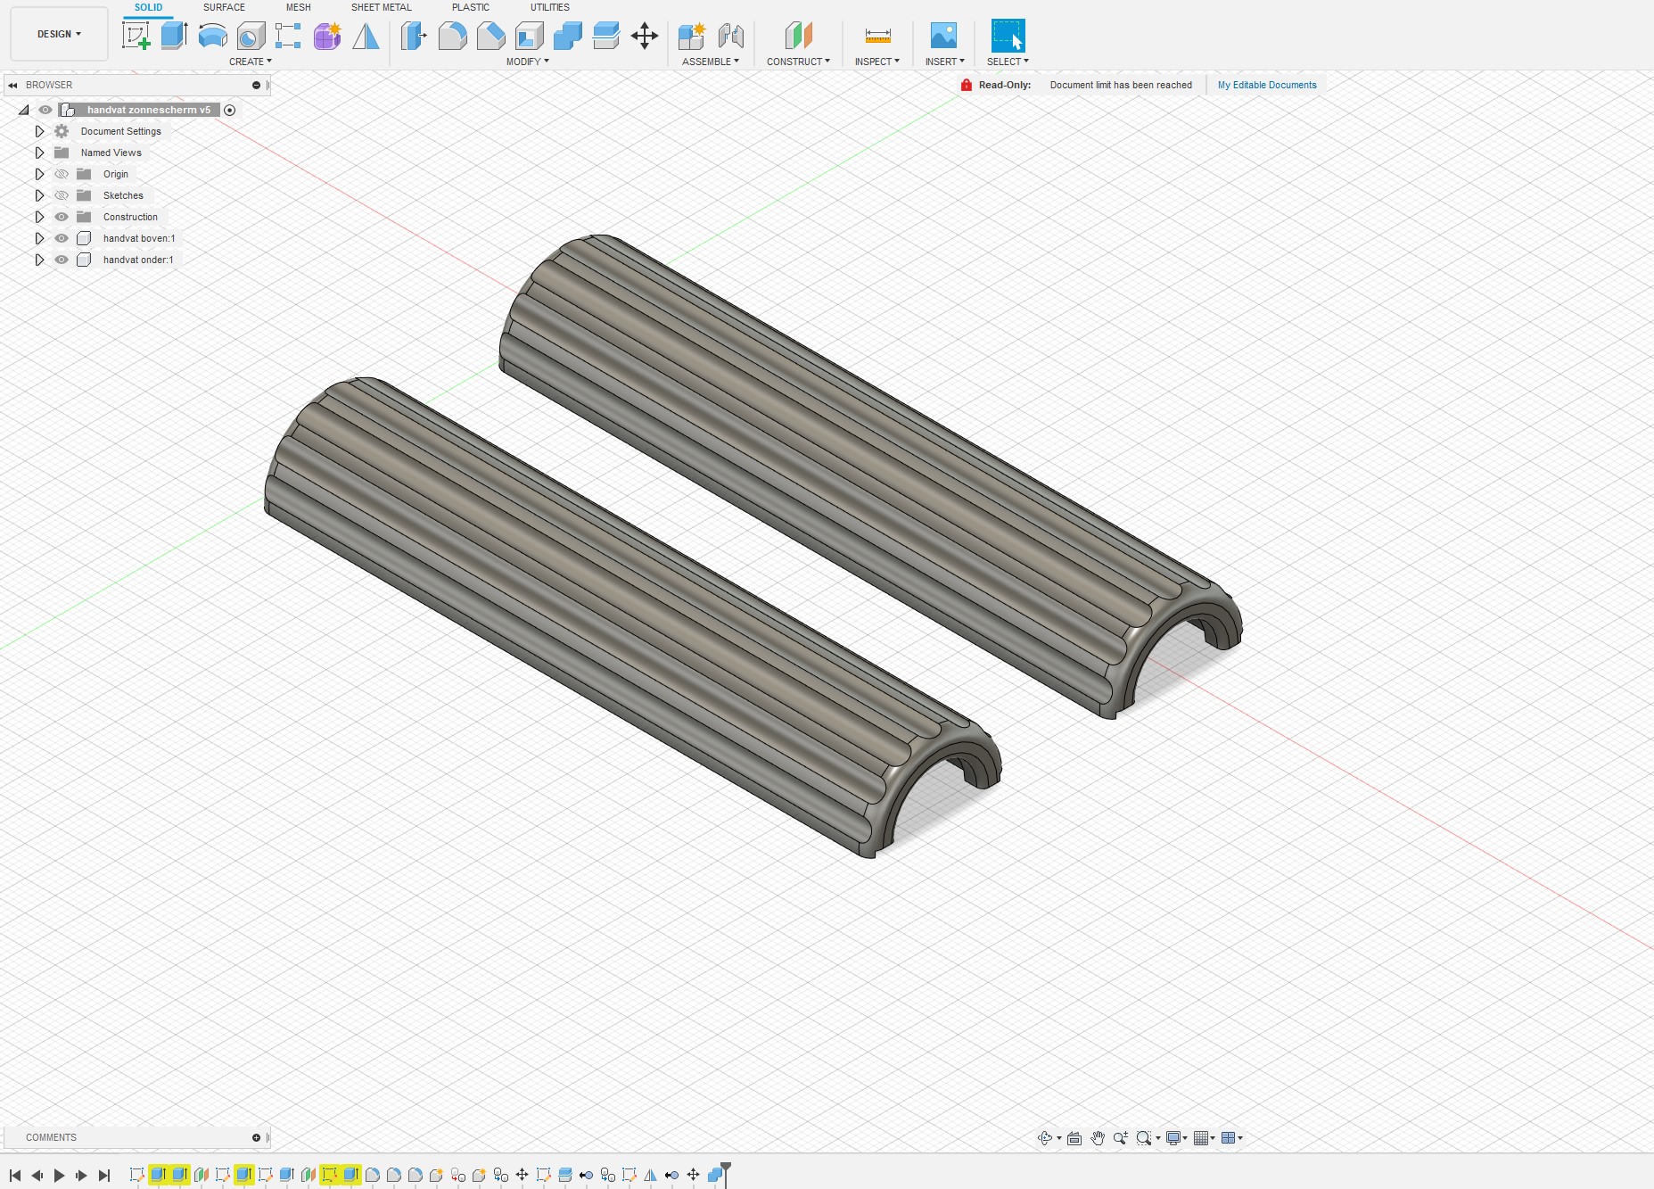Switch to the SURFACE tab
The height and width of the screenshot is (1189, 1654).
[224, 7]
